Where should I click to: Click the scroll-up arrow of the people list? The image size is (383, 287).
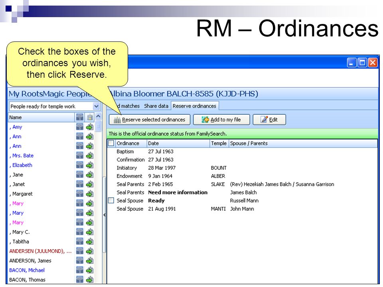click(x=98, y=116)
